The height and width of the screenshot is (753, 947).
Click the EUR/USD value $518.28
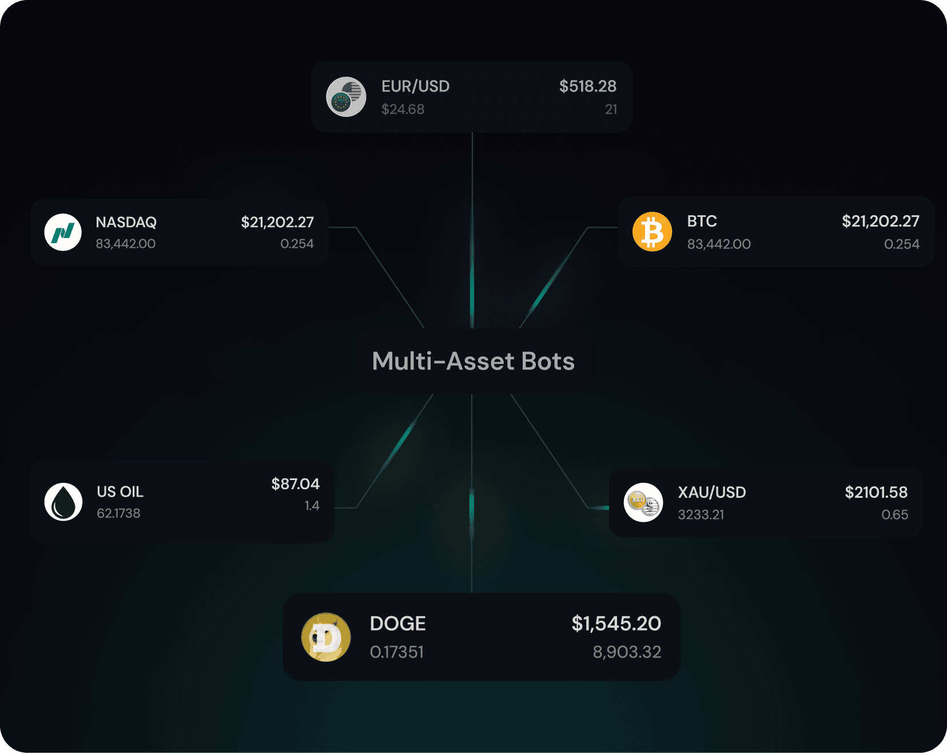click(x=588, y=86)
